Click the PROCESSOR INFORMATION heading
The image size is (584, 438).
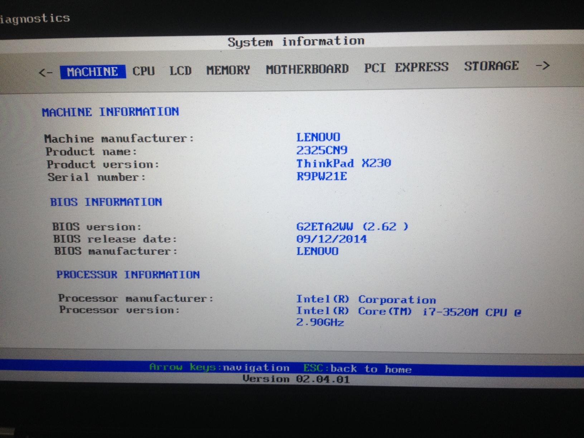(x=128, y=275)
